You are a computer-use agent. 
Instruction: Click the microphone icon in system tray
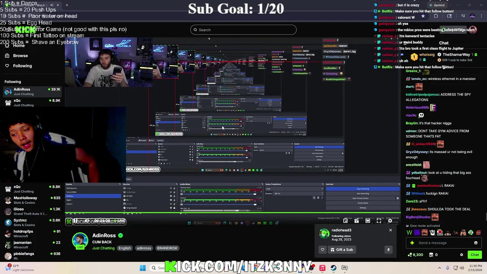tap(448, 268)
